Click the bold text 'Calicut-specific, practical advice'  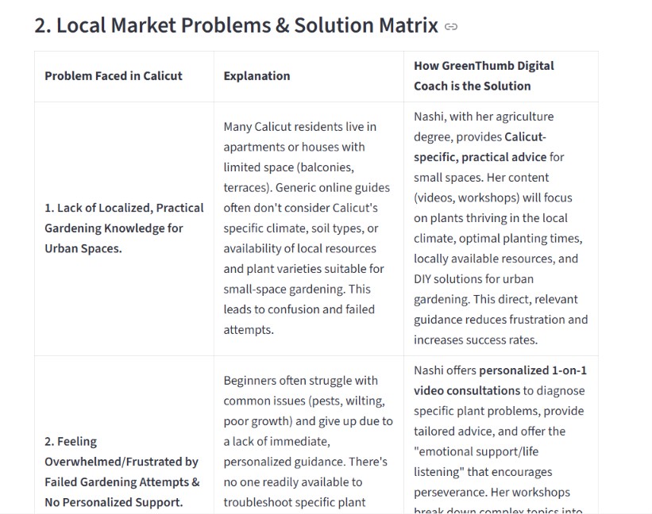click(480, 147)
